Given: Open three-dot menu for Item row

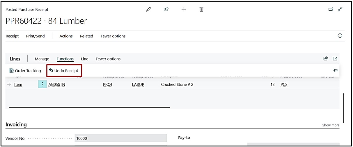Looking at the screenshot, I should (42, 84).
